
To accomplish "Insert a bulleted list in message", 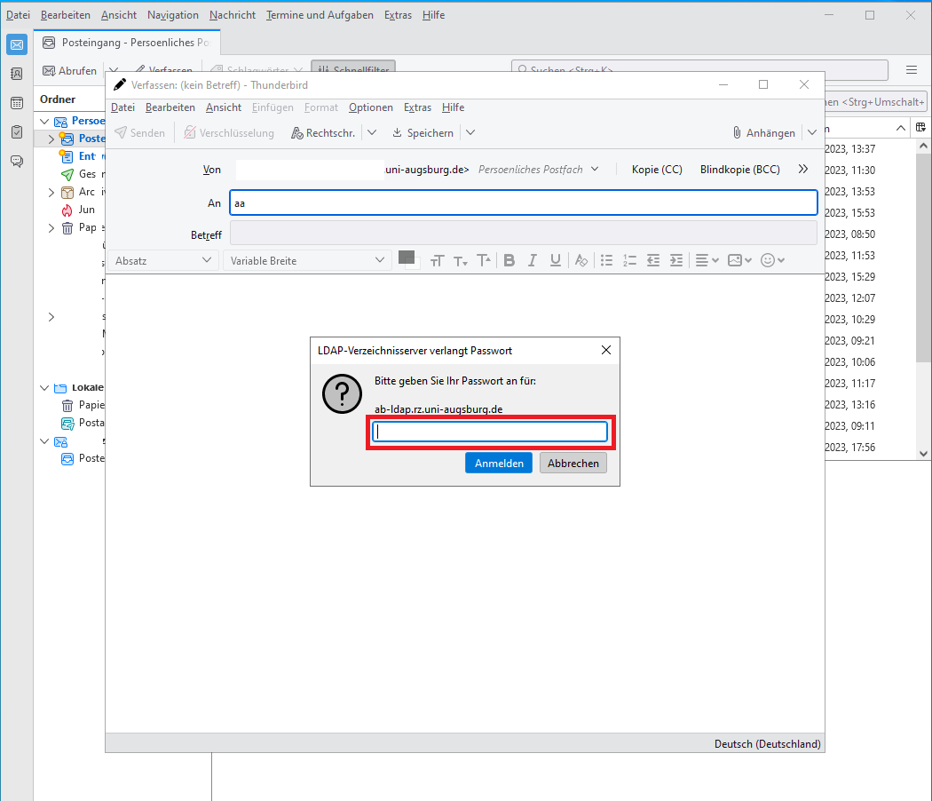I will click(607, 260).
